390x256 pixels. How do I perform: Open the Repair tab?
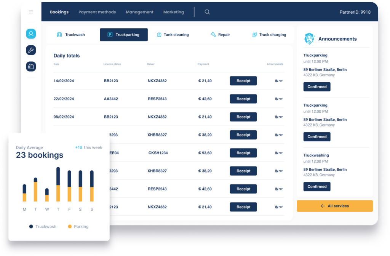(221, 35)
